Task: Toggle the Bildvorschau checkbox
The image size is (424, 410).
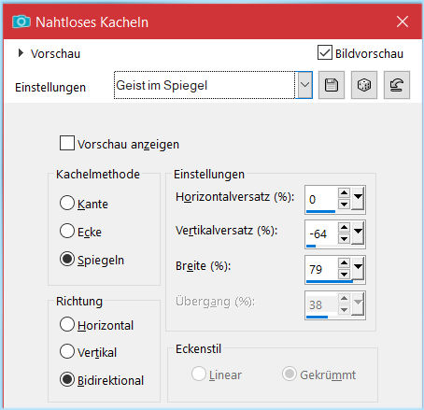Action: point(325,52)
